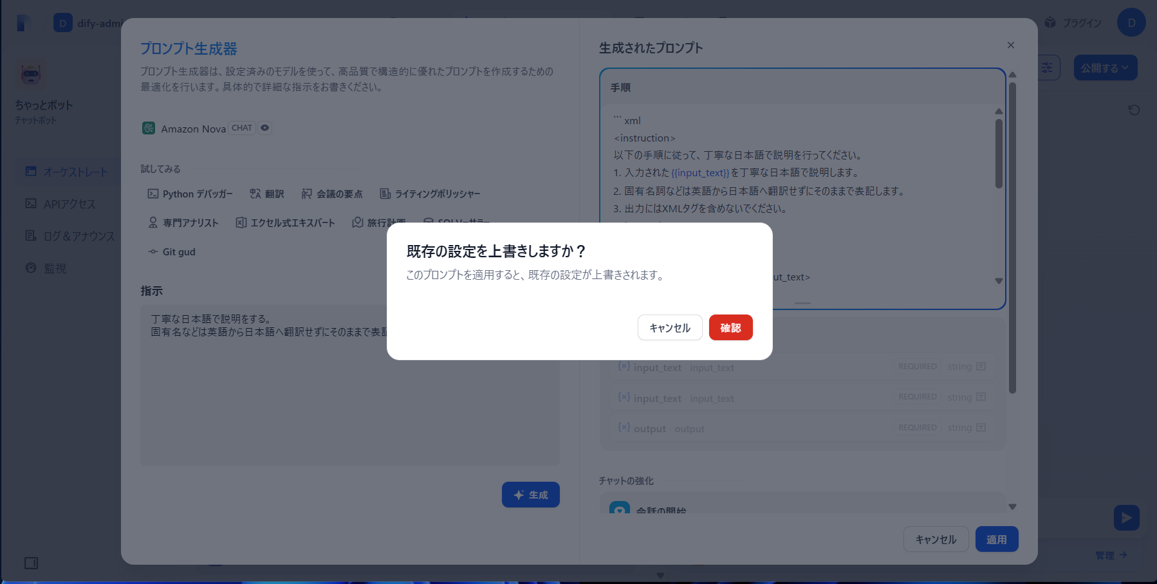
Task: Click the 管理 manage link
Action: coord(1111,555)
